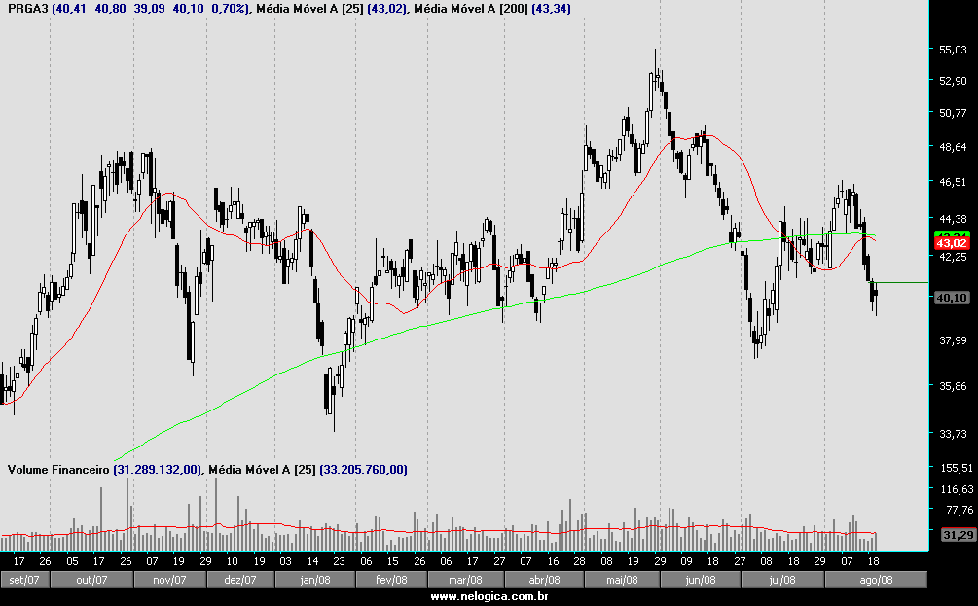The height and width of the screenshot is (606, 978).
Task: Select the ago/08 month label
Action: (876, 580)
